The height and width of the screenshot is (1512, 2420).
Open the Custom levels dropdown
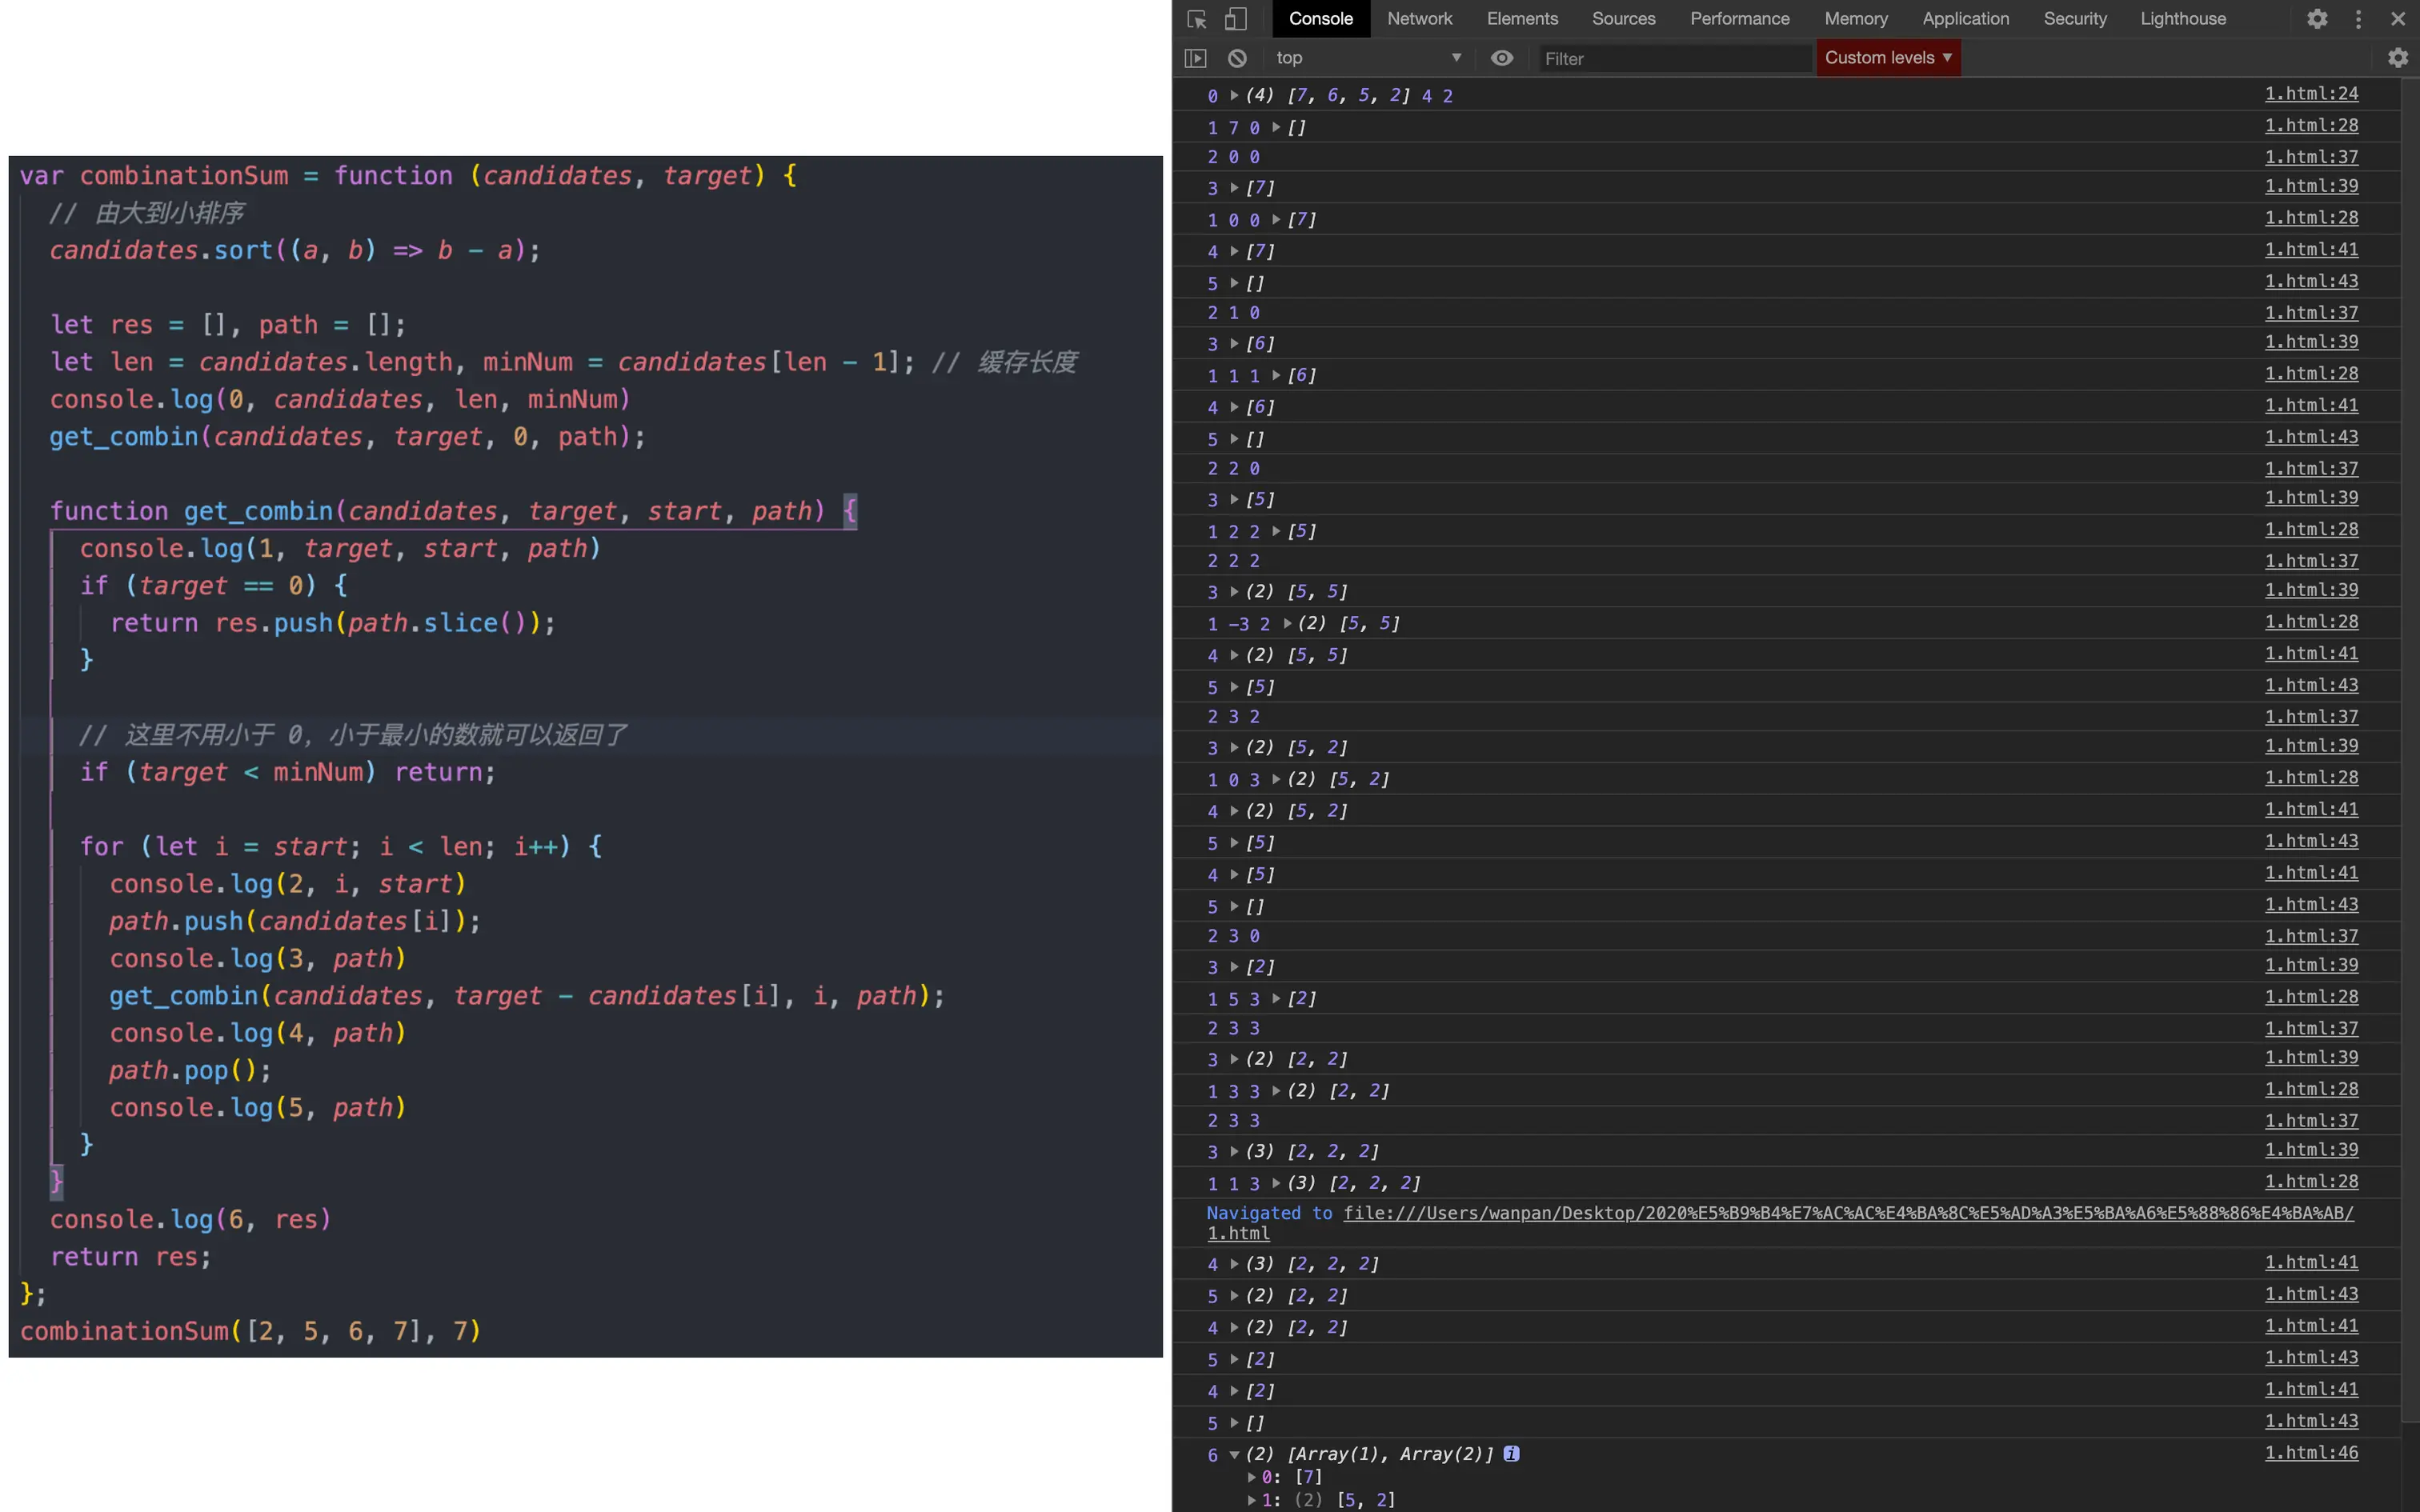1887,58
